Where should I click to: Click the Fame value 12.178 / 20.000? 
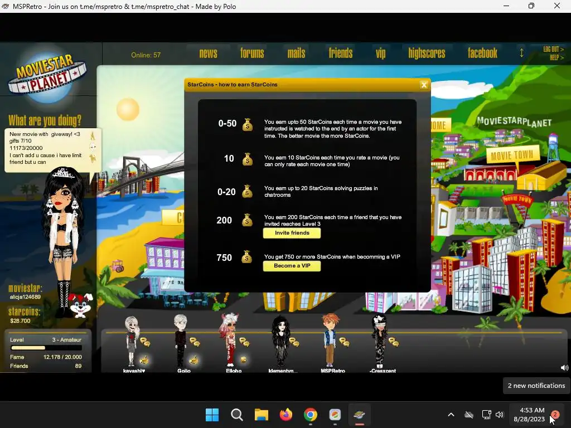(x=62, y=357)
